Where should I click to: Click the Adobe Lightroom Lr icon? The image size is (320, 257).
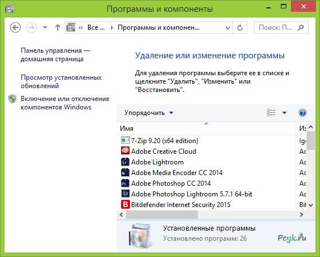(125, 162)
